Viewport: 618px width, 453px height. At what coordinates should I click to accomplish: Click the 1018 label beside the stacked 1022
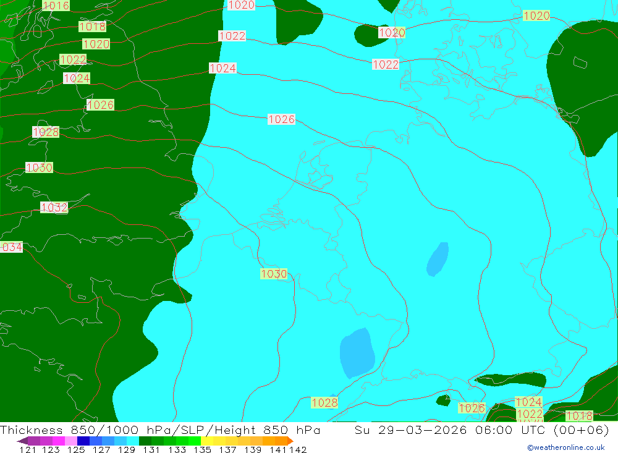pyautogui.click(x=579, y=416)
